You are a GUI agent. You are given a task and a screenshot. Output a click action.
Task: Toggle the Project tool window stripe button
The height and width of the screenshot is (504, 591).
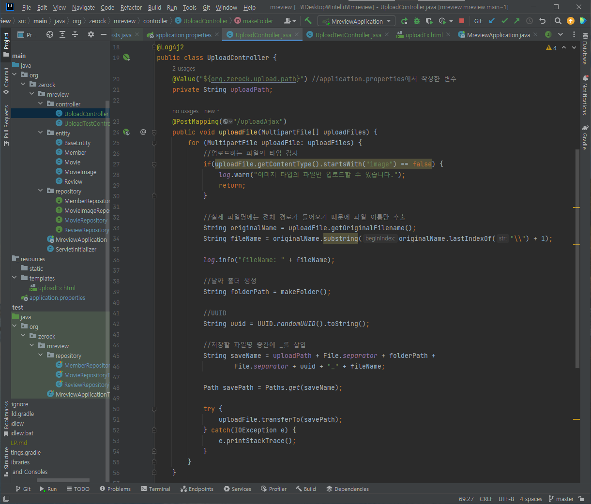(x=6, y=44)
